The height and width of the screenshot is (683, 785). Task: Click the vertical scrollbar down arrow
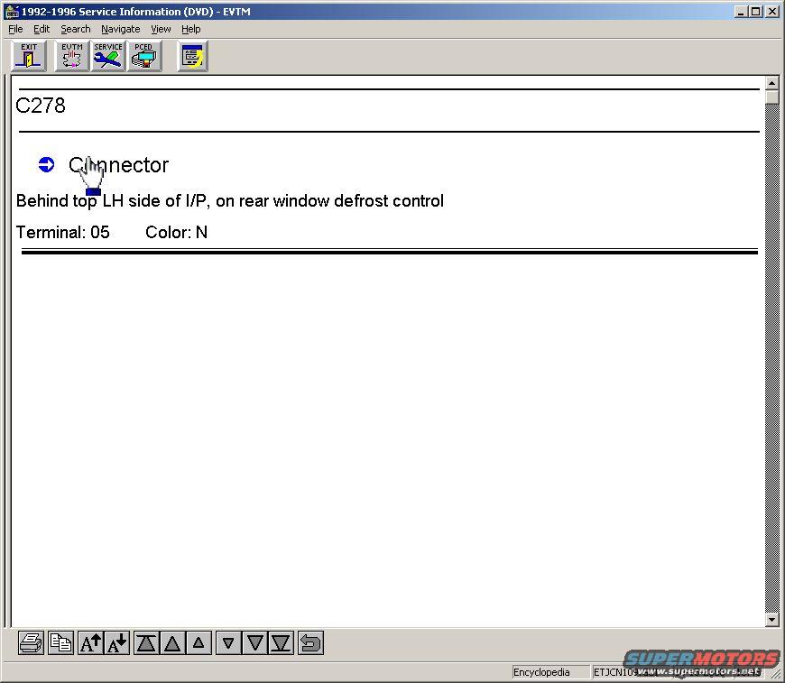[x=771, y=620]
